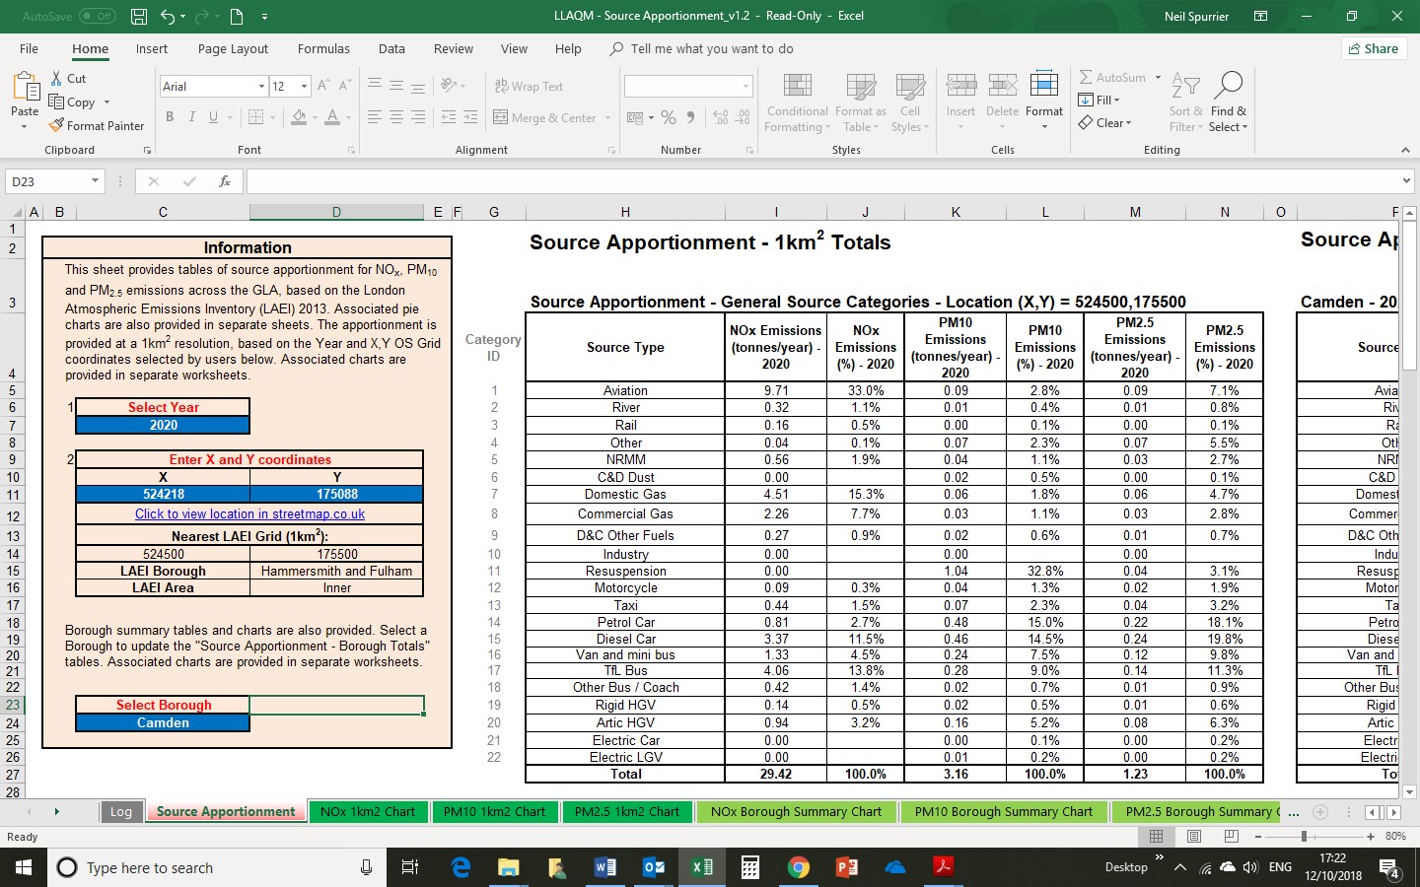The image size is (1420, 887).
Task: Open Conditional Formatting
Action: (798, 102)
